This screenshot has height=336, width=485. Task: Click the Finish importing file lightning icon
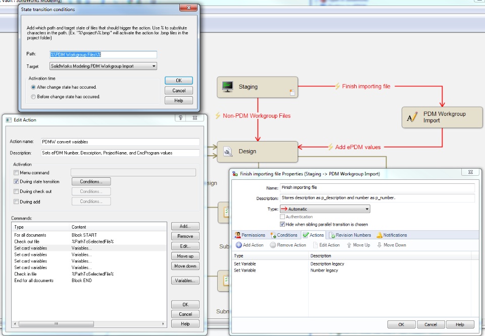click(x=337, y=86)
